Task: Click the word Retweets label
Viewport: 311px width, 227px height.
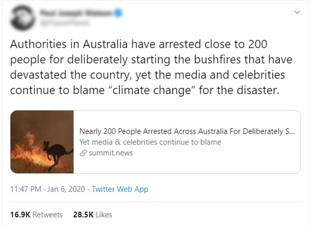Action: point(48,215)
